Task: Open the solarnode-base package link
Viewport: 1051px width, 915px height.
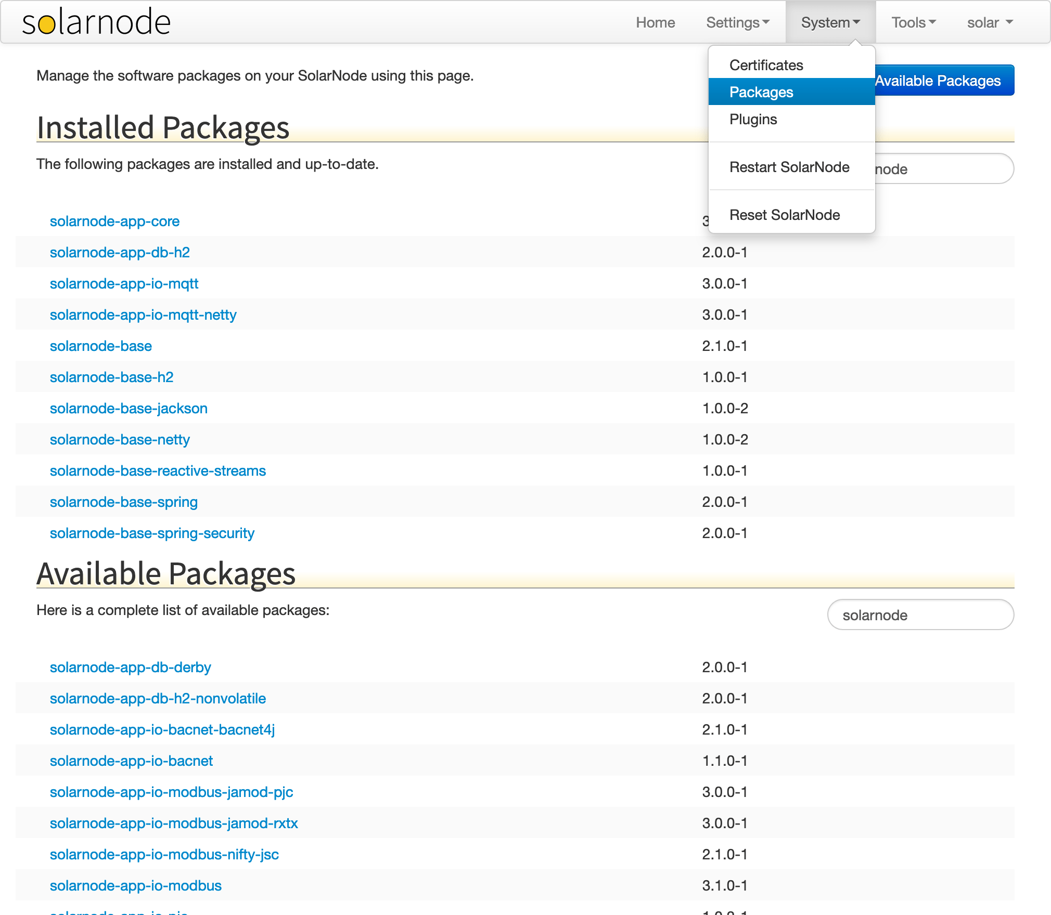Action: 101,346
